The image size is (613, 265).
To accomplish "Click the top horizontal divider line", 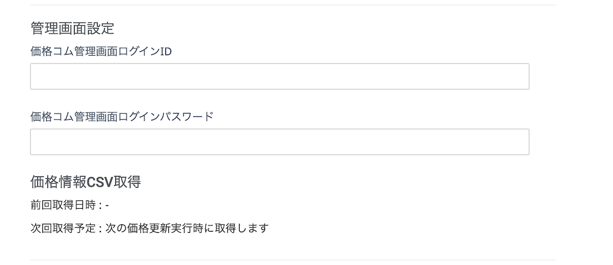I will (293, 5).
